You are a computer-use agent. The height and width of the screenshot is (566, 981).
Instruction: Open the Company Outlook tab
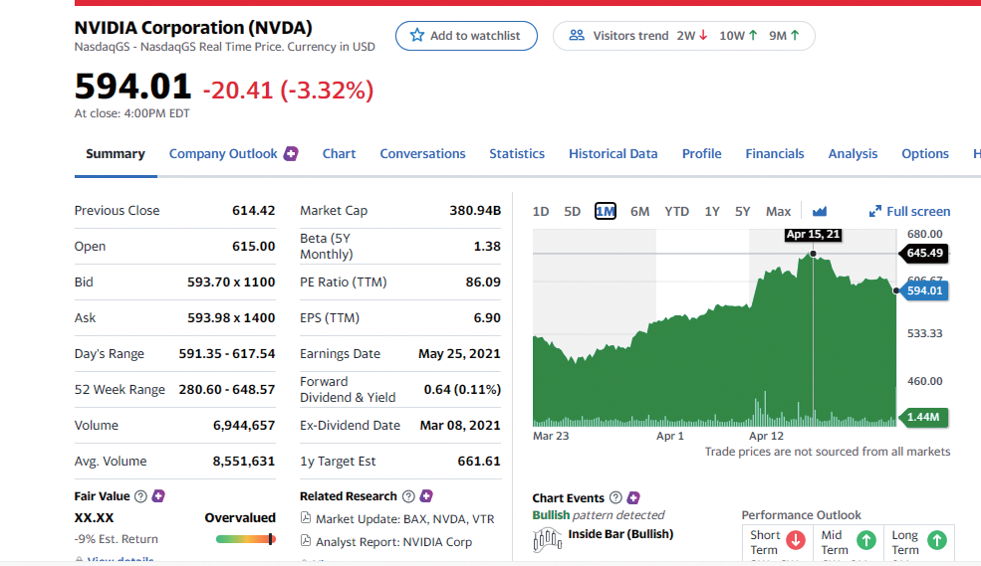click(x=223, y=153)
